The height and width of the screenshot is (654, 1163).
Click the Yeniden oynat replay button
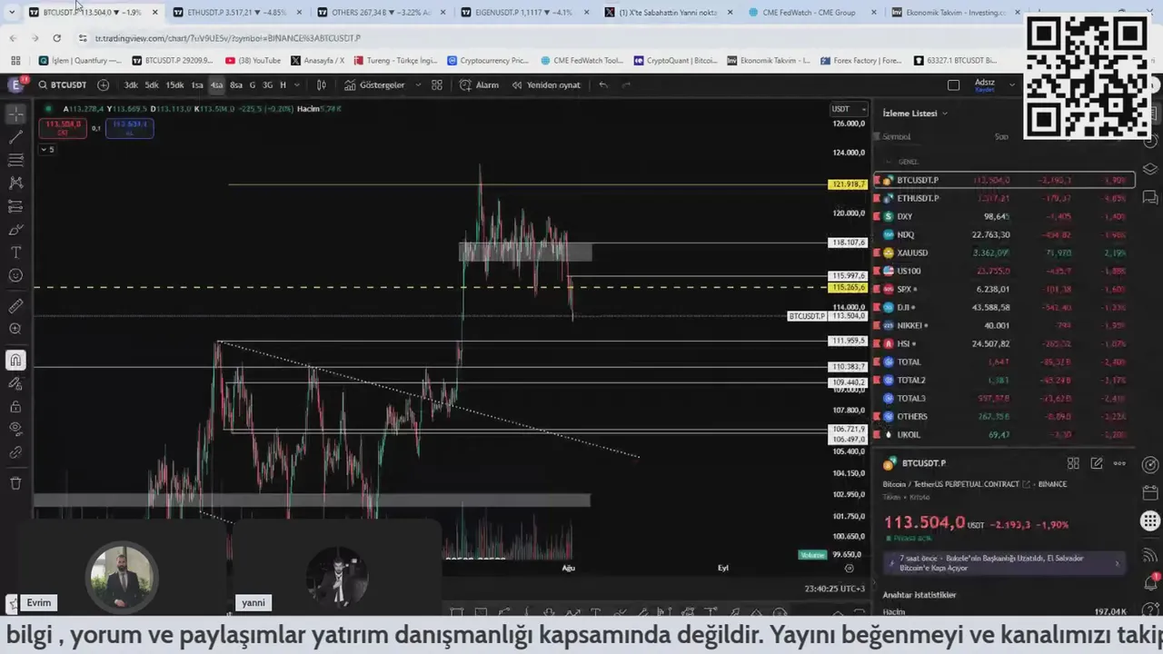[546, 84]
